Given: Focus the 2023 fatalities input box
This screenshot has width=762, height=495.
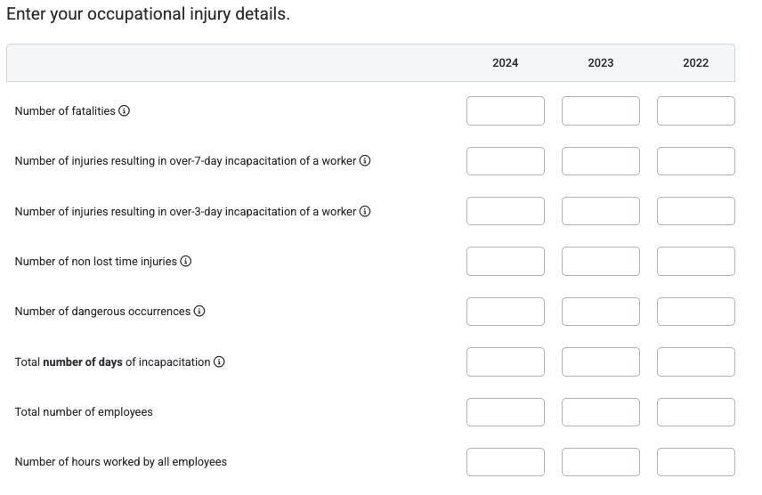Looking at the screenshot, I should click(x=601, y=111).
